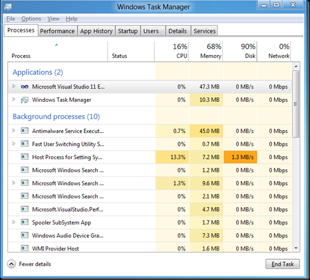This screenshot has width=310, height=280.
Task: Click the WMI Provider Host icon
Action: pos(25,248)
